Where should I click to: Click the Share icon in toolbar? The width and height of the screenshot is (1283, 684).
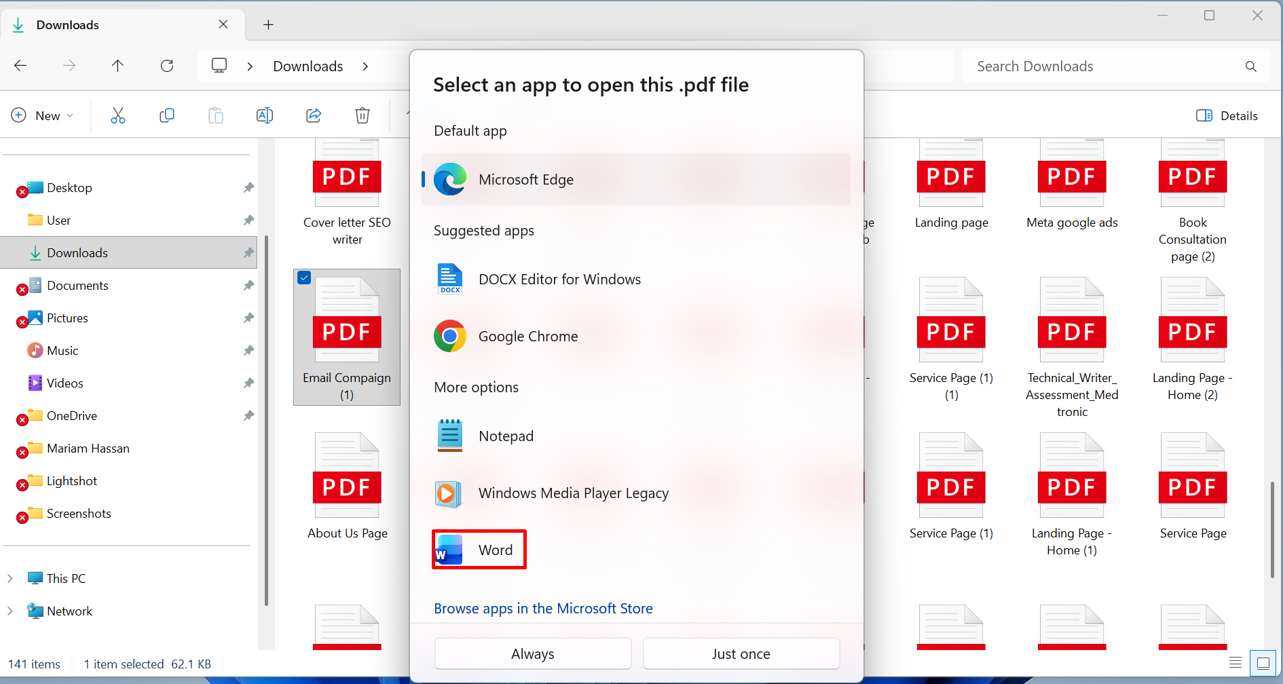point(314,115)
